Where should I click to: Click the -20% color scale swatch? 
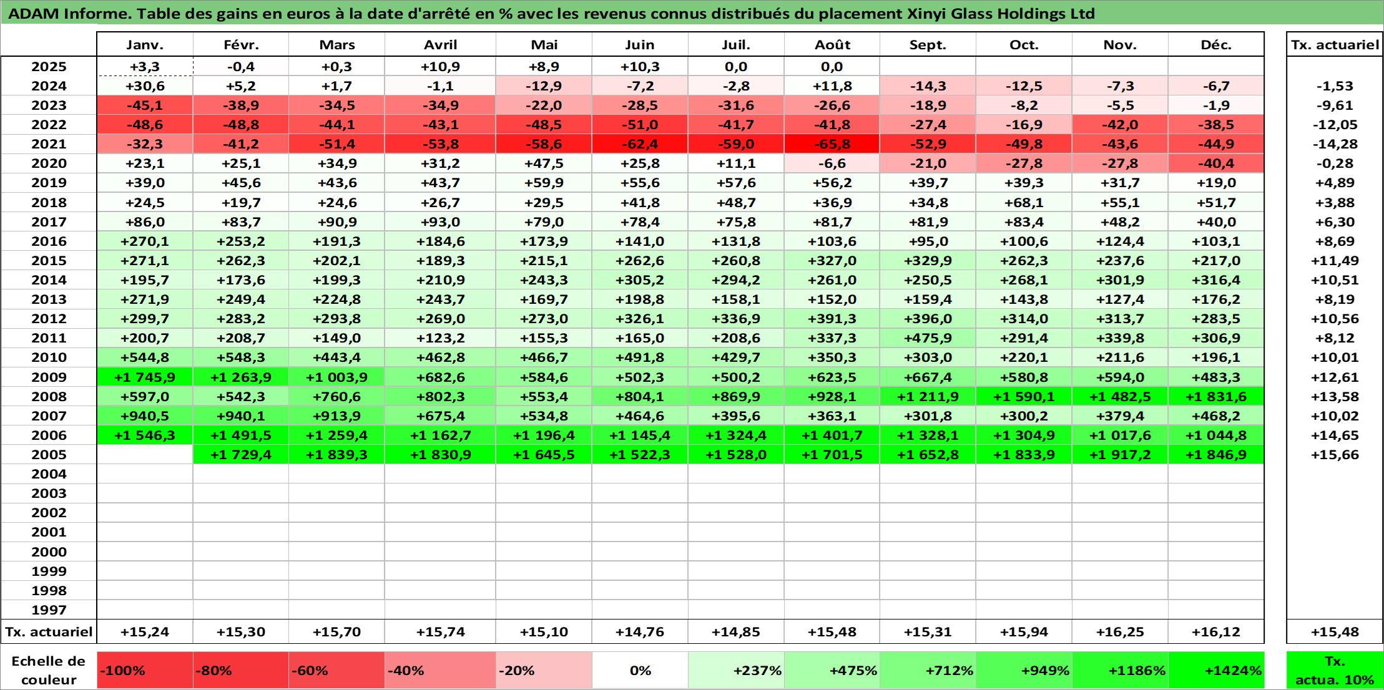[544, 671]
